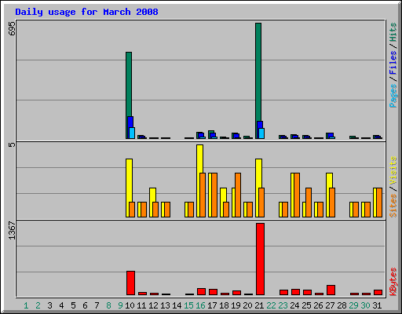Screen dimensions: 402x314
Task: Click day number "30" on the axis
Action: click(x=365, y=305)
